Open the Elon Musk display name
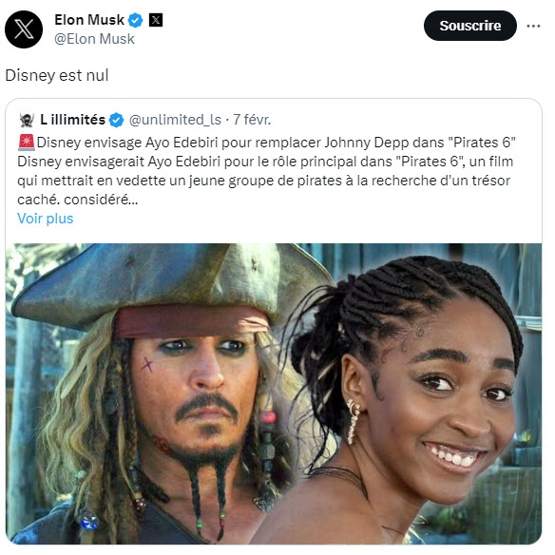The width and height of the screenshot is (555, 555). [89, 20]
